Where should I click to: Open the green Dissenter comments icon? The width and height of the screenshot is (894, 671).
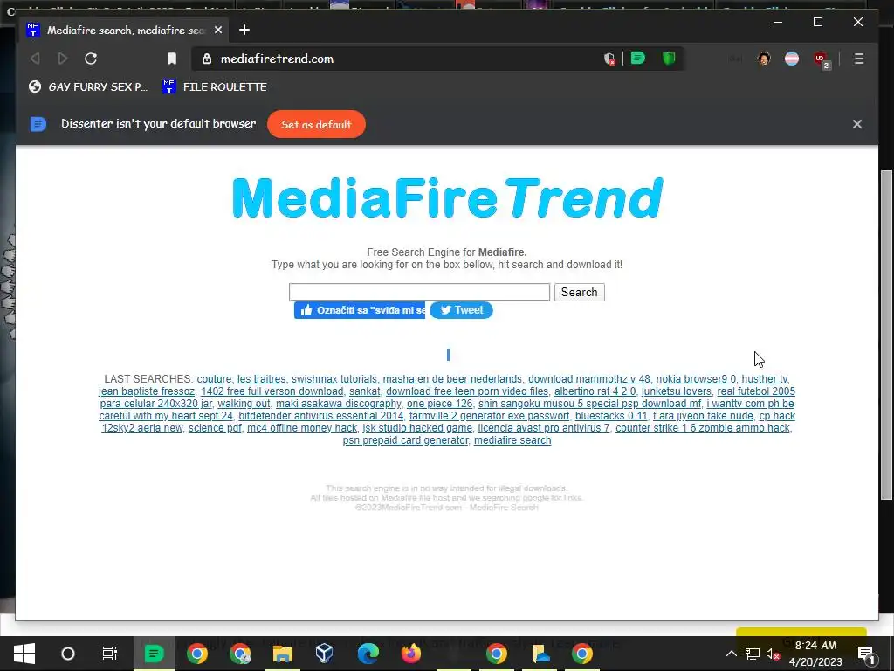(638, 59)
